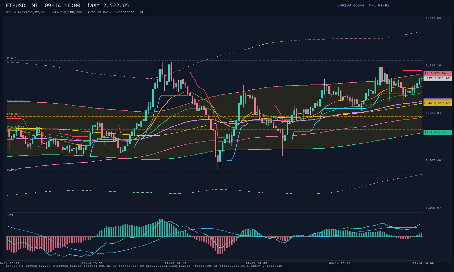454x272 pixels.
Task: Select the 'VFI' legend entry next to Supertrend
Action: click(x=143, y=12)
